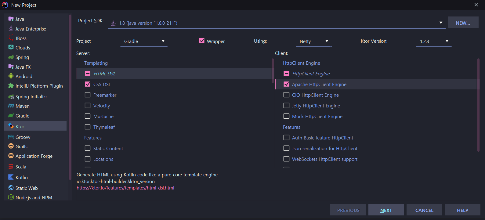Toggle the HttpClient Engine group checkbox

tap(286, 74)
